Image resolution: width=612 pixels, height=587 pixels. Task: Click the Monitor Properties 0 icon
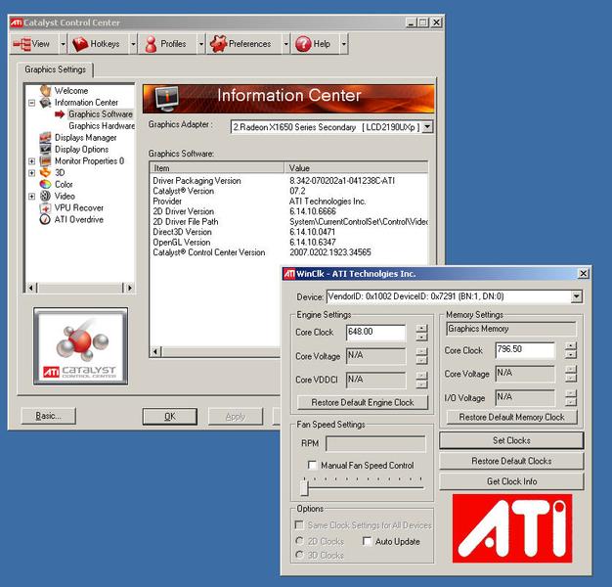click(45, 160)
